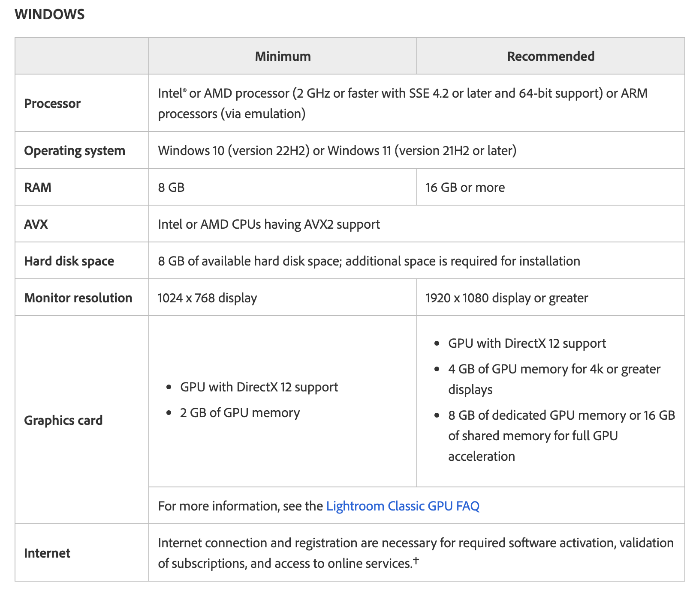Open the Lightroom Classic GPU FAQ link
Viewport: 699px width, 591px height.
pos(402,506)
